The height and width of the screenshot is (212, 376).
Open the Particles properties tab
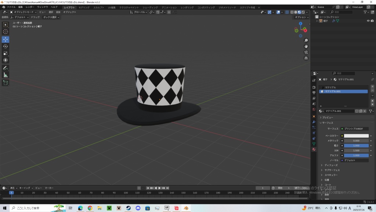(x=314, y=127)
